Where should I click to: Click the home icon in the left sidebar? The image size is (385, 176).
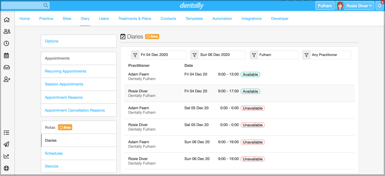click(x=7, y=20)
